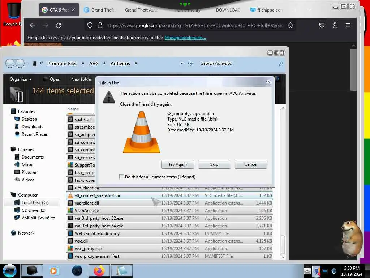370x278 pixels.
Task: Click Firefox page vertical scrollbar thumb
Action: click(x=353, y=70)
